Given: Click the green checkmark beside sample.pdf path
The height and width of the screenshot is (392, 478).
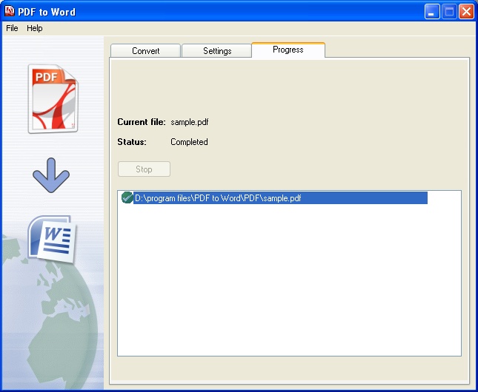Looking at the screenshot, I should 127,197.
